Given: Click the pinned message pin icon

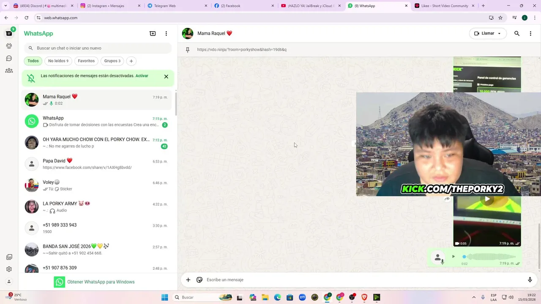Looking at the screenshot, I should coord(188,49).
